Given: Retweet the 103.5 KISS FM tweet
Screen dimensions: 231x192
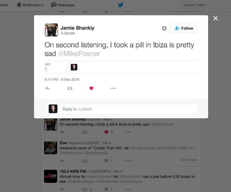Looking at the screenshot, I should pos(85,189).
